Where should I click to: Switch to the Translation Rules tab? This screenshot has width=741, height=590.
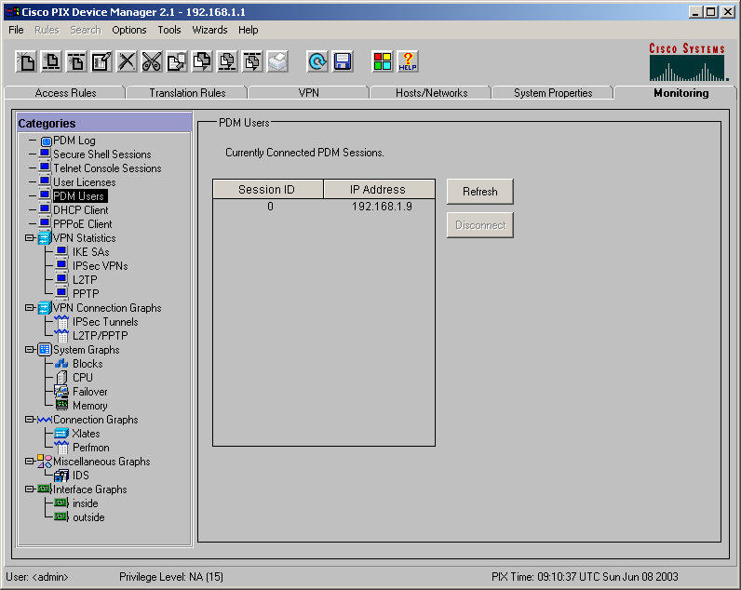187,92
